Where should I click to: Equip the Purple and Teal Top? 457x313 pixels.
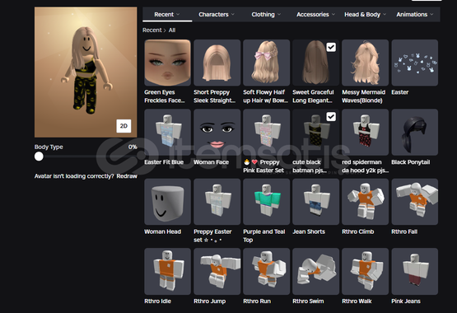[266, 202]
